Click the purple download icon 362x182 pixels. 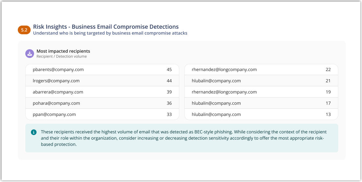click(x=30, y=54)
